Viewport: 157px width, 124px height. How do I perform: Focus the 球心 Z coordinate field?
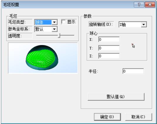click(109, 56)
